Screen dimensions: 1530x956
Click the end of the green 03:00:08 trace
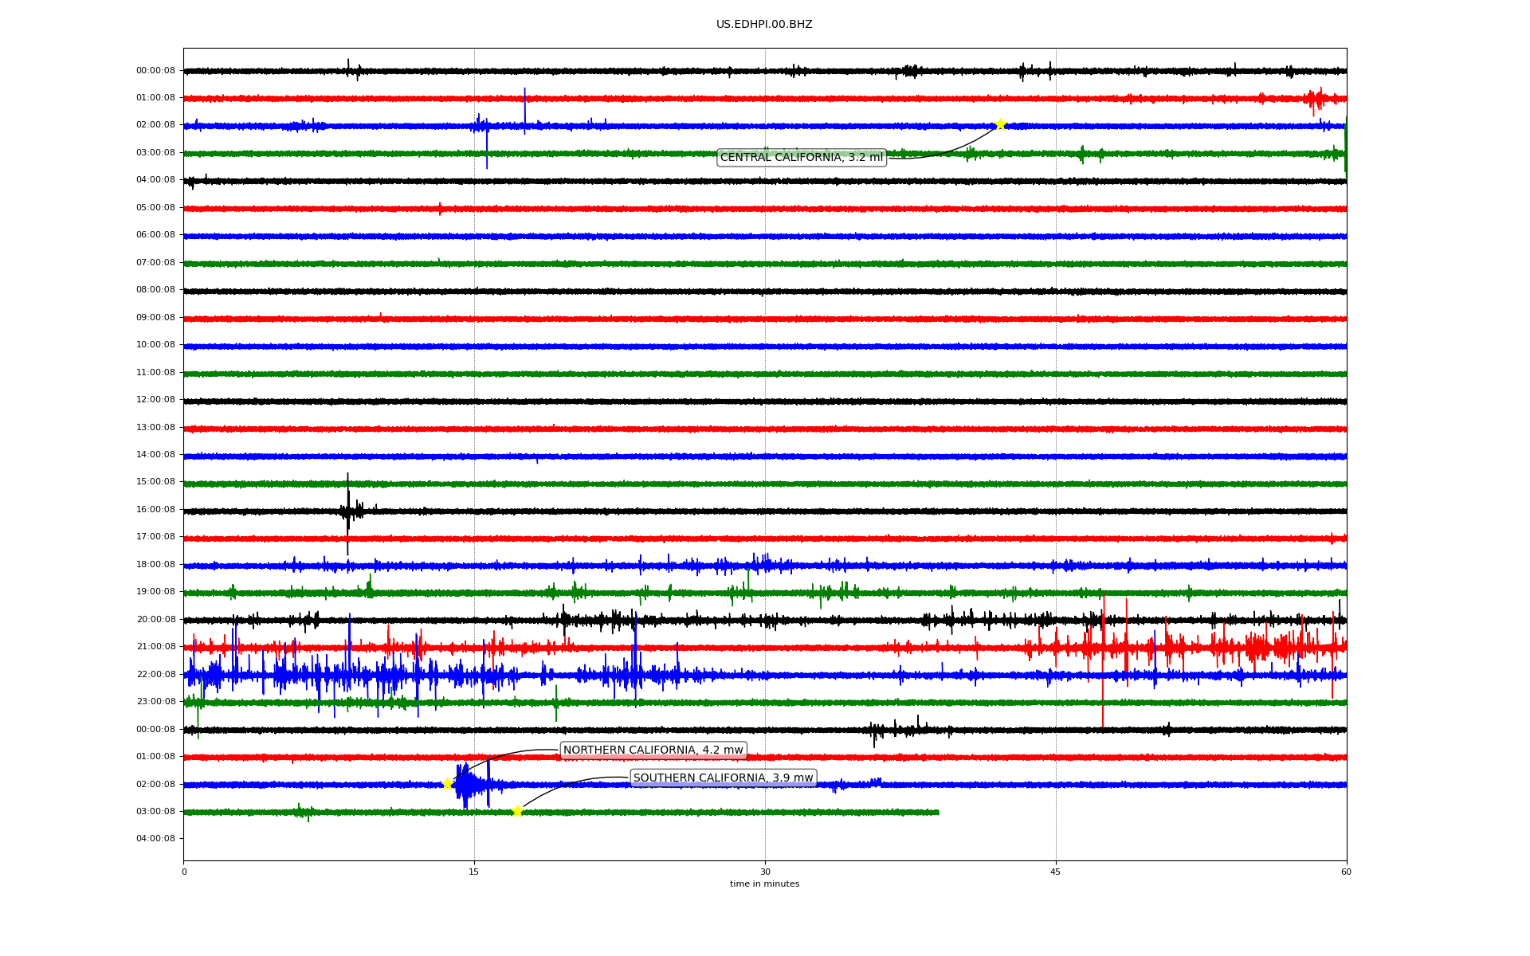(x=937, y=812)
